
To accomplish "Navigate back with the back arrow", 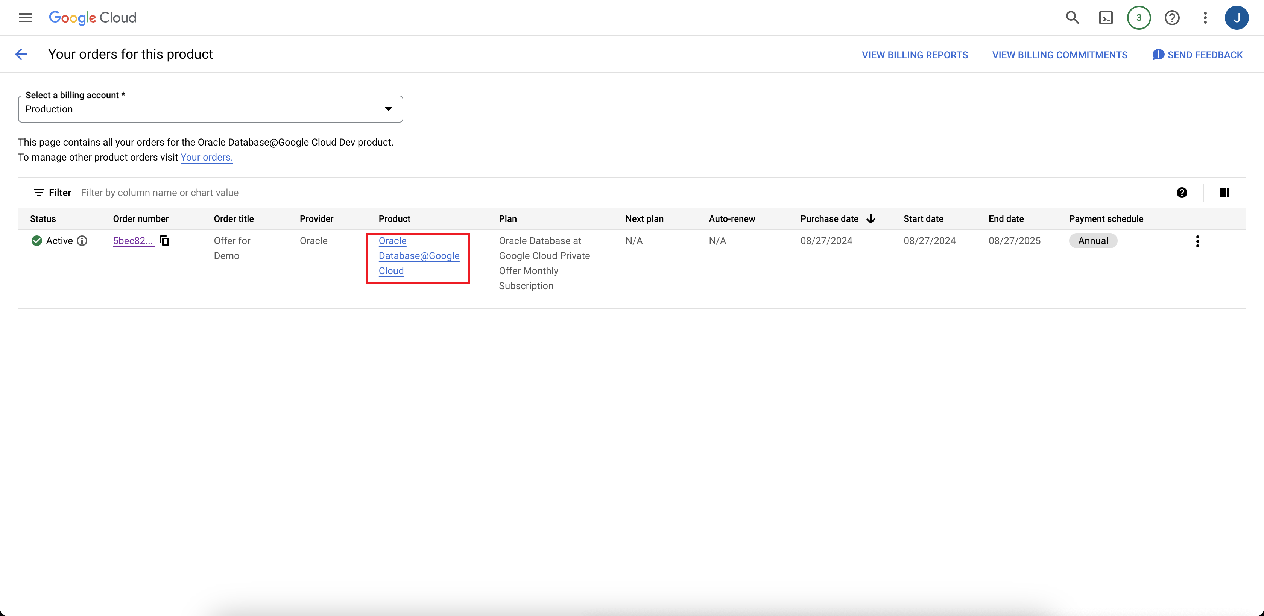I will pos(21,54).
